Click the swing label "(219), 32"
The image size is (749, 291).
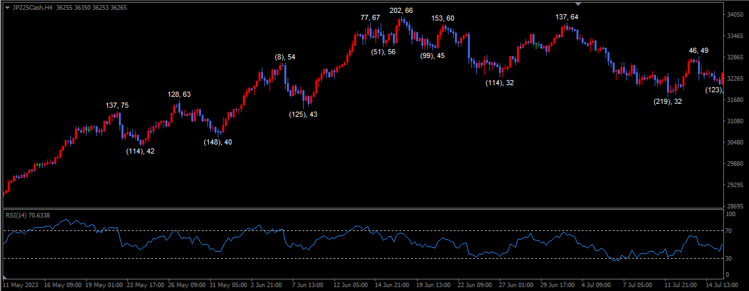668,101
